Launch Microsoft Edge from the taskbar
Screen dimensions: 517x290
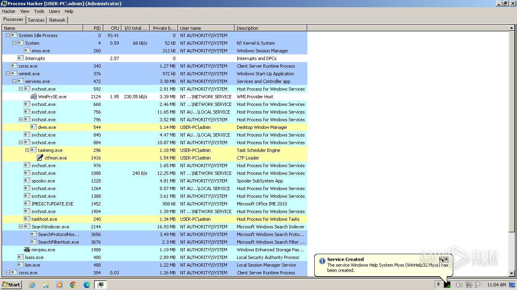click(87, 285)
